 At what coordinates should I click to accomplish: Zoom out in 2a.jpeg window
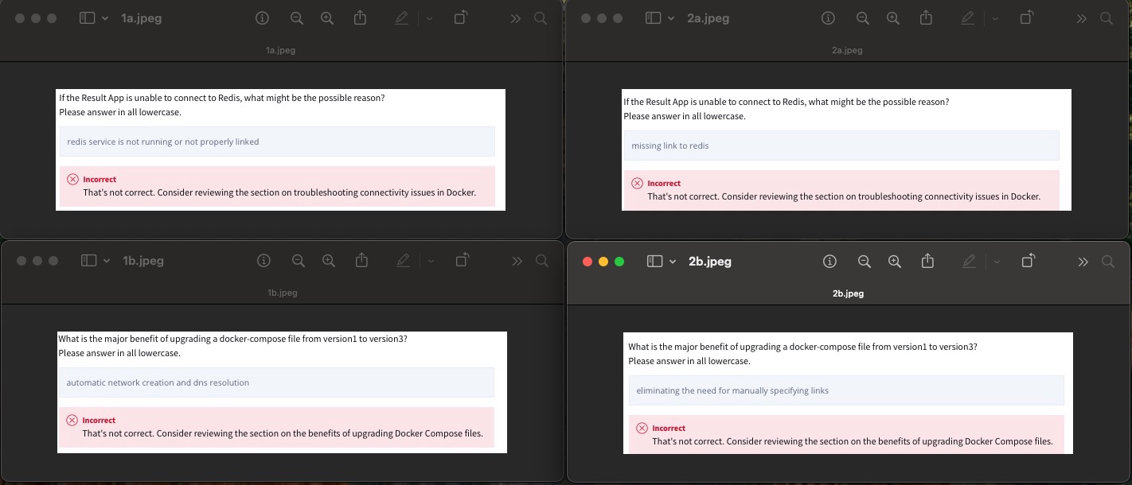pyautogui.click(x=863, y=18)
